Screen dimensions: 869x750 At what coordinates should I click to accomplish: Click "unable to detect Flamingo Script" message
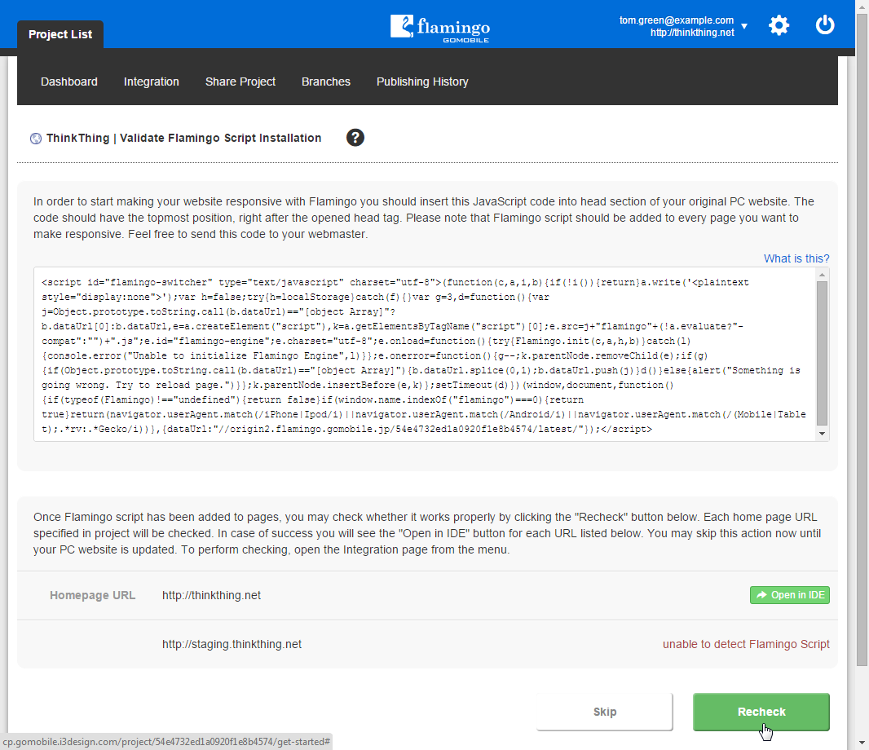pos(746,644)
